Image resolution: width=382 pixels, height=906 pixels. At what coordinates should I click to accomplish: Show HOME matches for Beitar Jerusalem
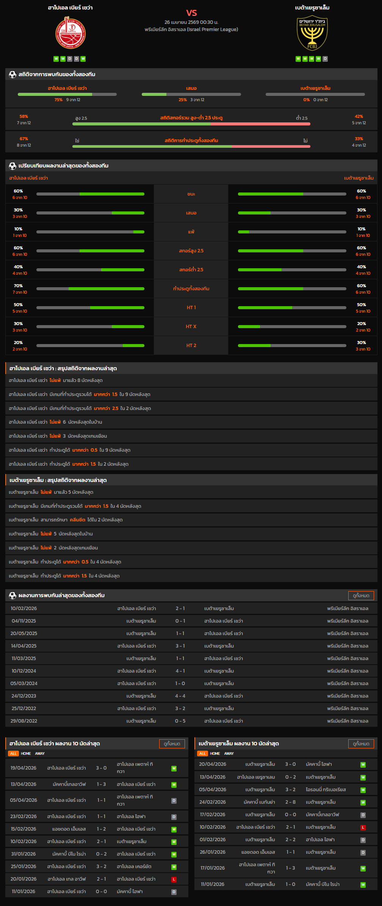(215, 754)
